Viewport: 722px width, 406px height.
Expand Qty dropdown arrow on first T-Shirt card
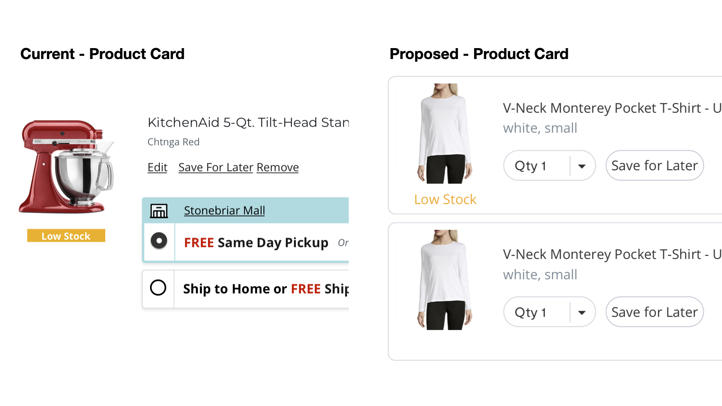click(582, 166)
